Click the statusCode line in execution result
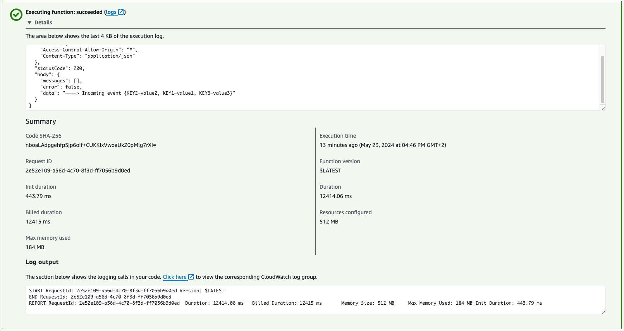The height and width of the screenshot is (331, 624). click(59, 68)
